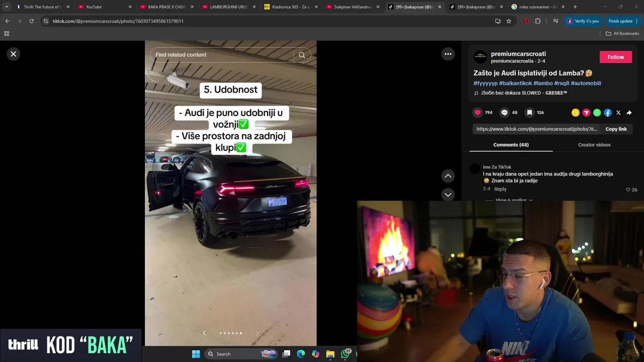Repost using the yellow repost icon
The width and height of the screenshot is (644, 362).
pos(576,113)
